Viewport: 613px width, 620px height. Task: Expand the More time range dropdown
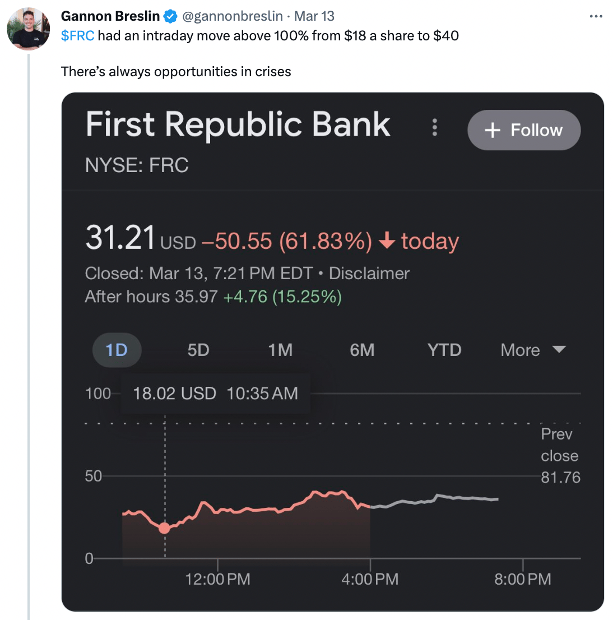pos(533,350)
